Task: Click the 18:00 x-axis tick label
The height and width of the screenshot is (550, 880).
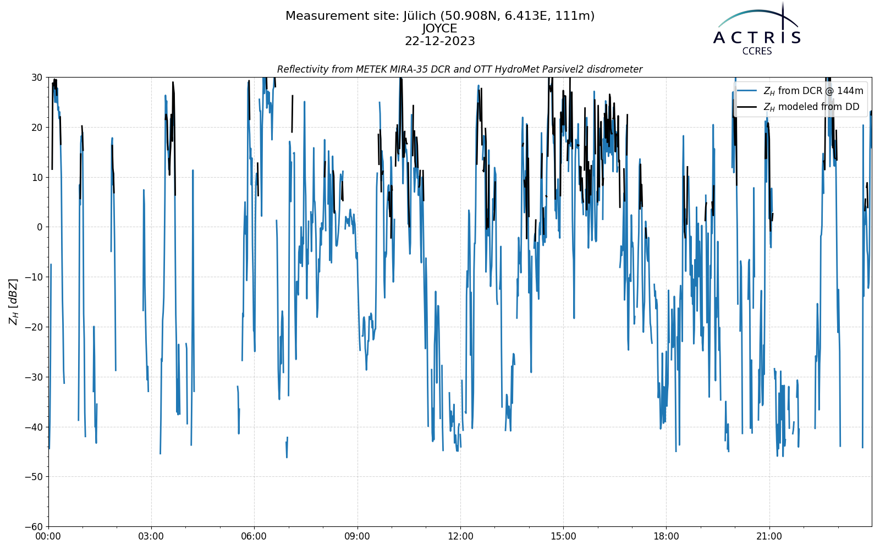Action: [x=666, y=536]
